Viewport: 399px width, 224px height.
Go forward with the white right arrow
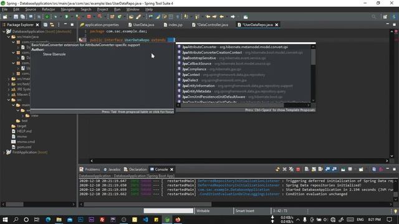click(x=233, y=17)
